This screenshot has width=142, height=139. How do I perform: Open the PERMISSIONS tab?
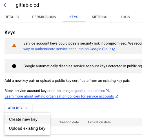(x=44, y=17)
